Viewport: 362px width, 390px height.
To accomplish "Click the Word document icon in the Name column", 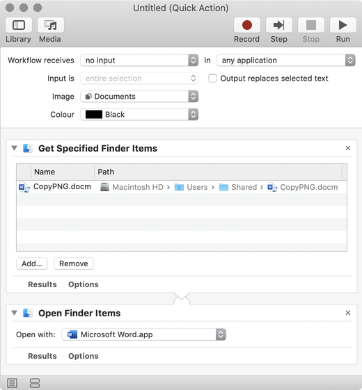I will tap(24, 187).
